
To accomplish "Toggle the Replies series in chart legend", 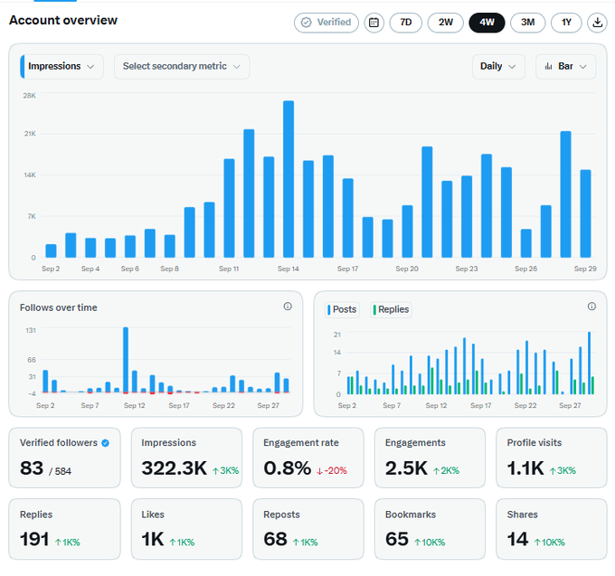I will click(x=391, y=309).
